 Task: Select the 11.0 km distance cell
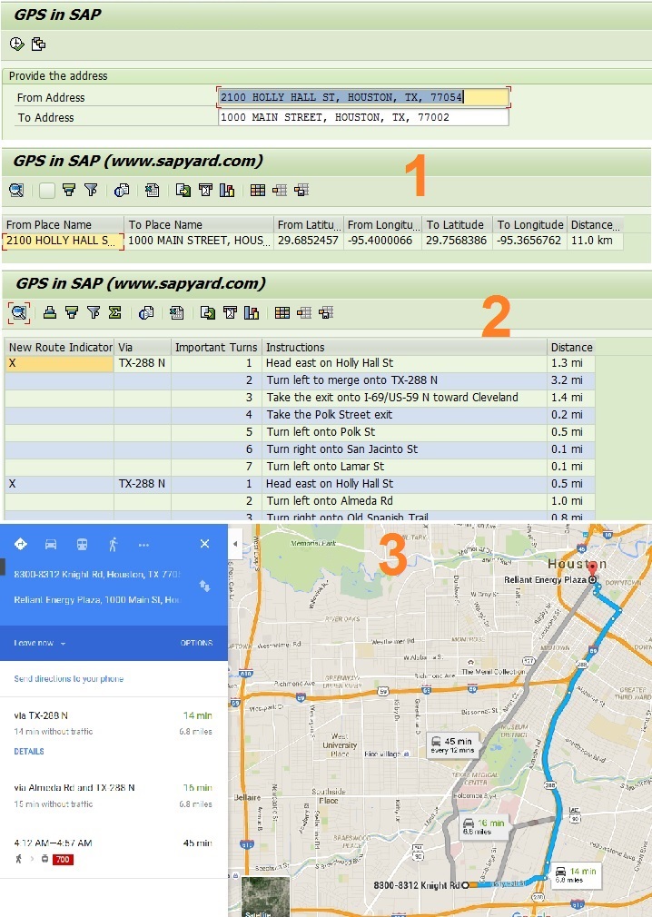click(x=596, y=241)
